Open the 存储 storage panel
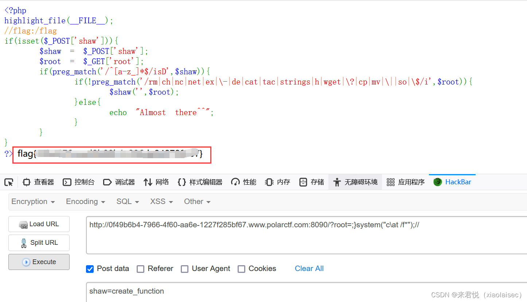 311,182
